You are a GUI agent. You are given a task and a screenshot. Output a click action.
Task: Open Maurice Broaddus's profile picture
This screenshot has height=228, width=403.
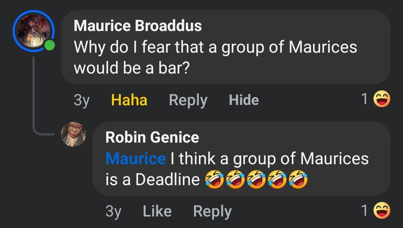point(34,31)
